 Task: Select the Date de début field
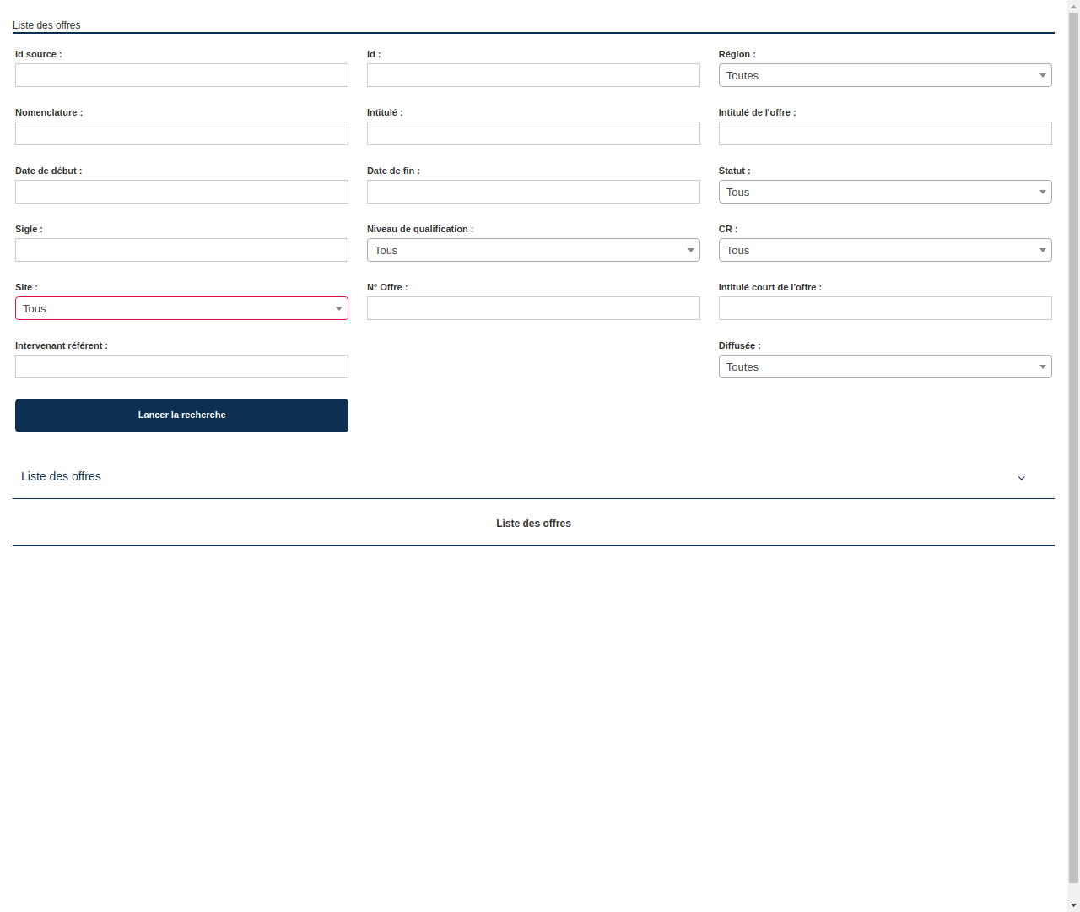[181, 192]
